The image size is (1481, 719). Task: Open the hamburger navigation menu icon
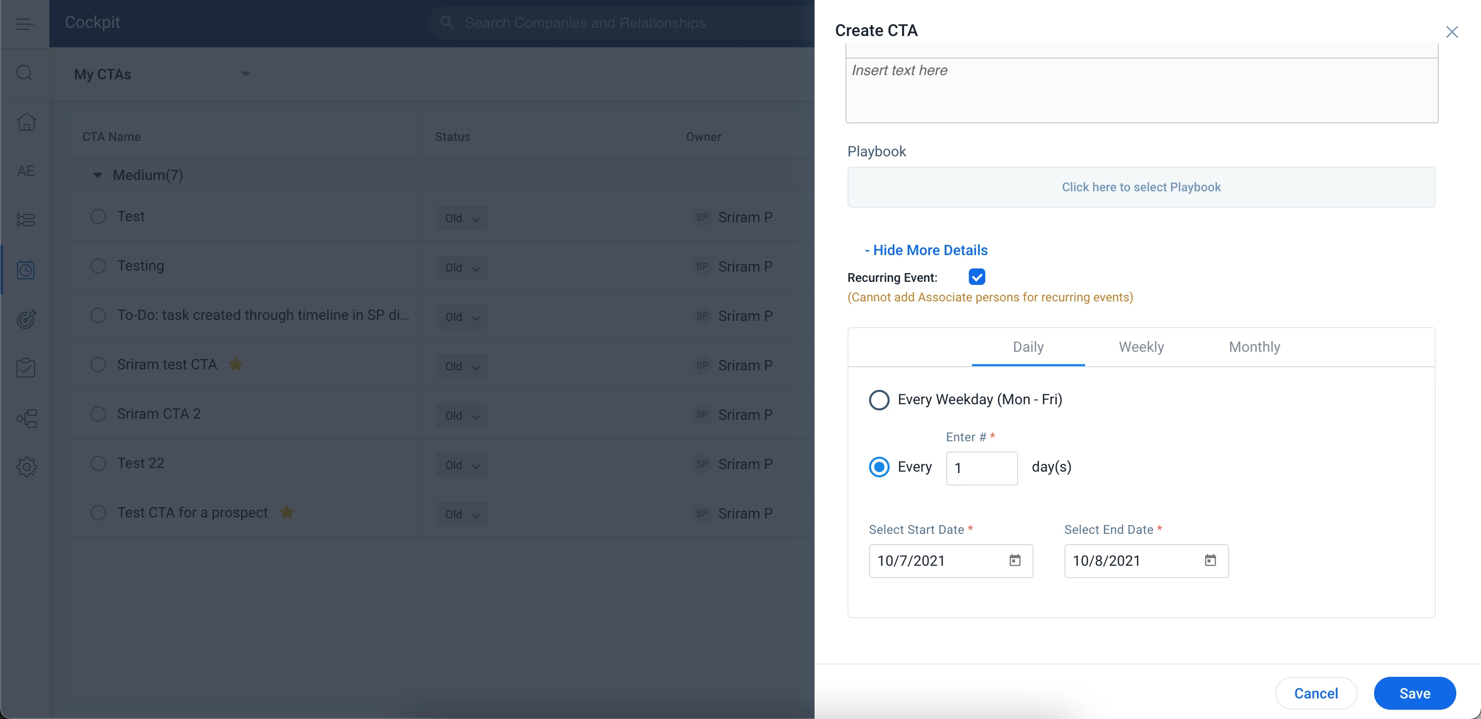(24, 24)
